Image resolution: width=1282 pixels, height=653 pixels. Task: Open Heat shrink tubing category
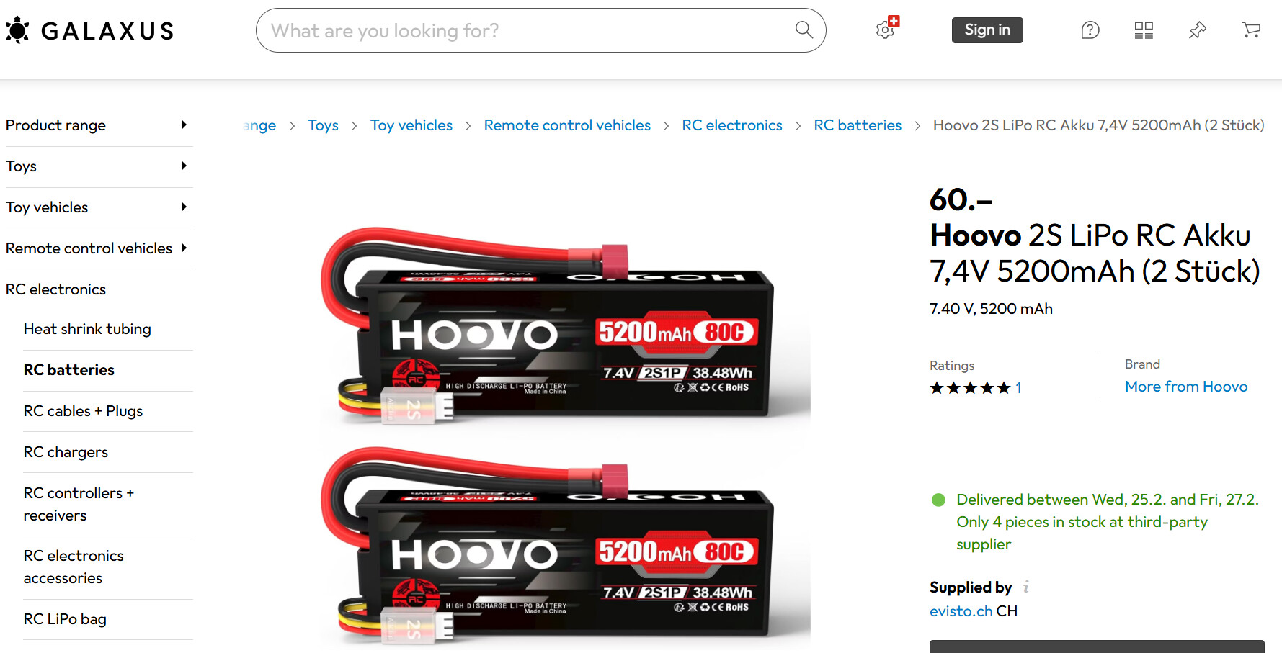(87, 329)
